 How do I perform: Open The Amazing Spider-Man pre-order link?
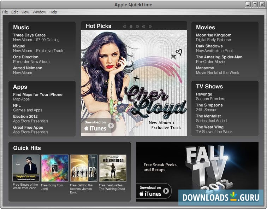click(219, 59)
